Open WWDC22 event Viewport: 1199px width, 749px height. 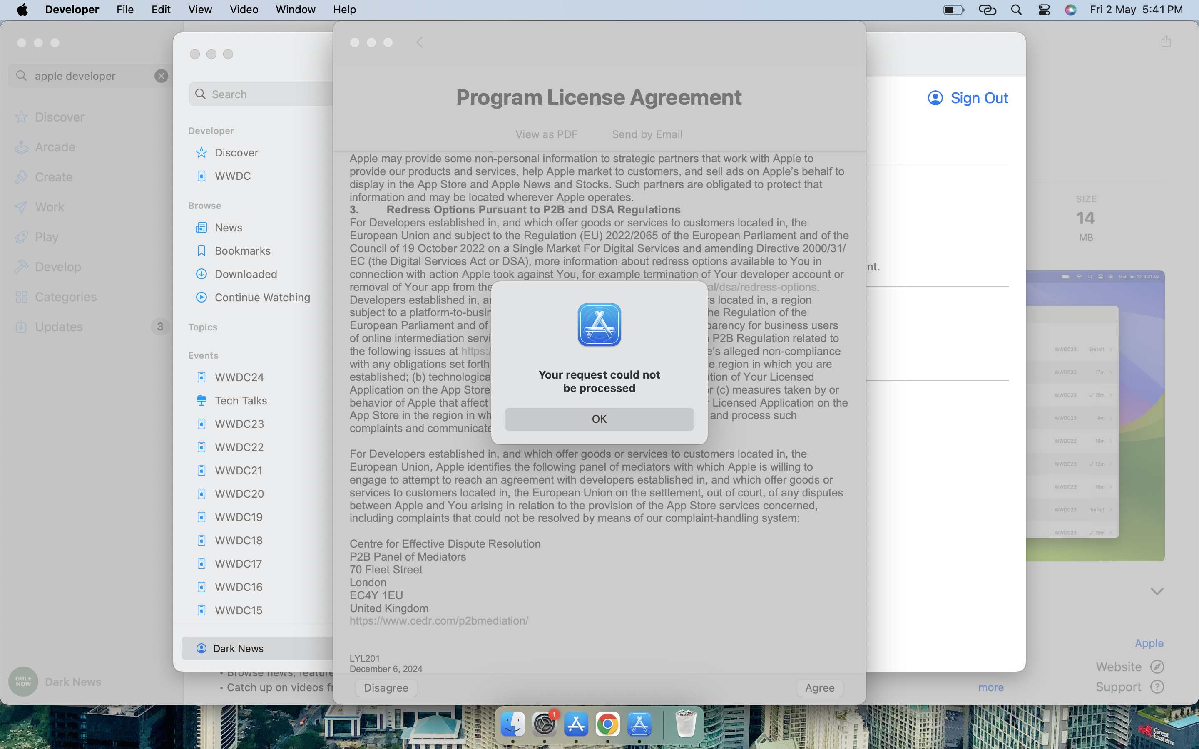[239, 447]
